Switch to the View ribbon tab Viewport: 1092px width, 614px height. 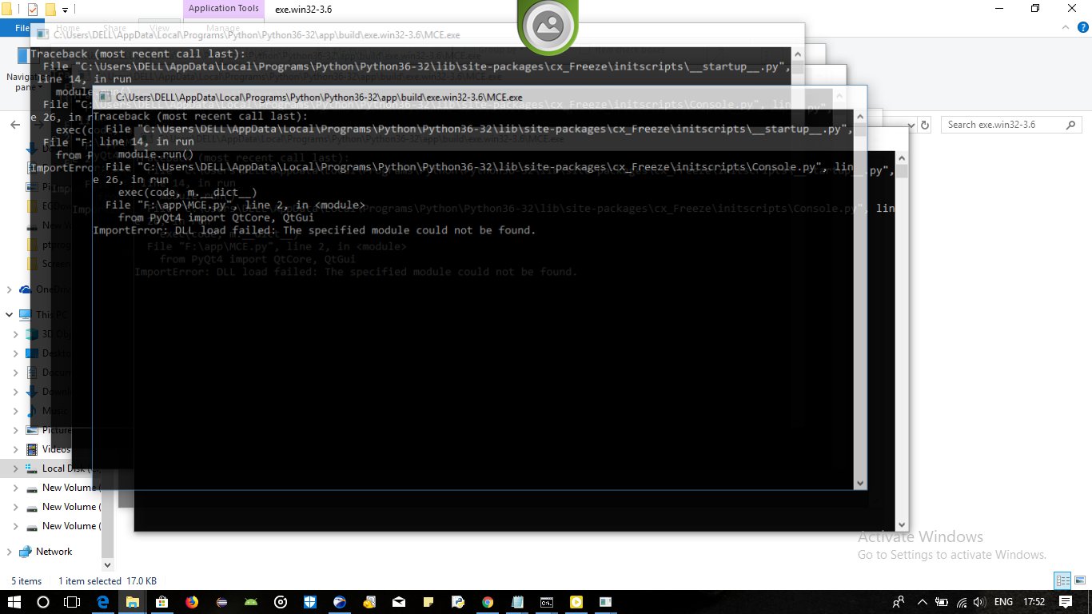[158, 27]
